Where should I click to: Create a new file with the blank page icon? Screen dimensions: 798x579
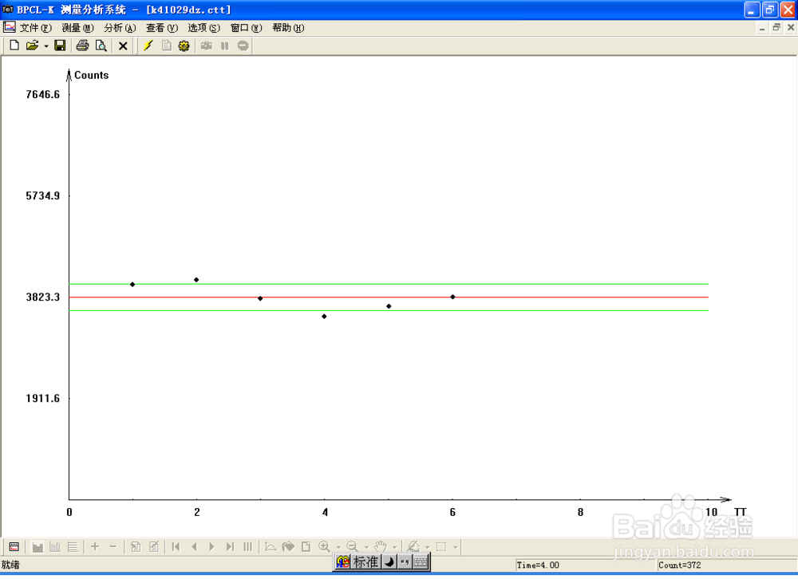14,45
